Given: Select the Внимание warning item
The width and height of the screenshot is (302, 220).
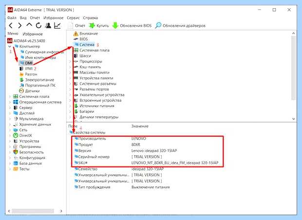Looking at the screenshot, I should (x=86, y=34).
